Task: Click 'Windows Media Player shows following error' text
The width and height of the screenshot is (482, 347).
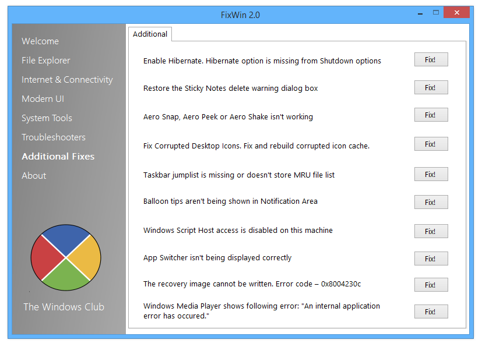Action: click(262, 311)
